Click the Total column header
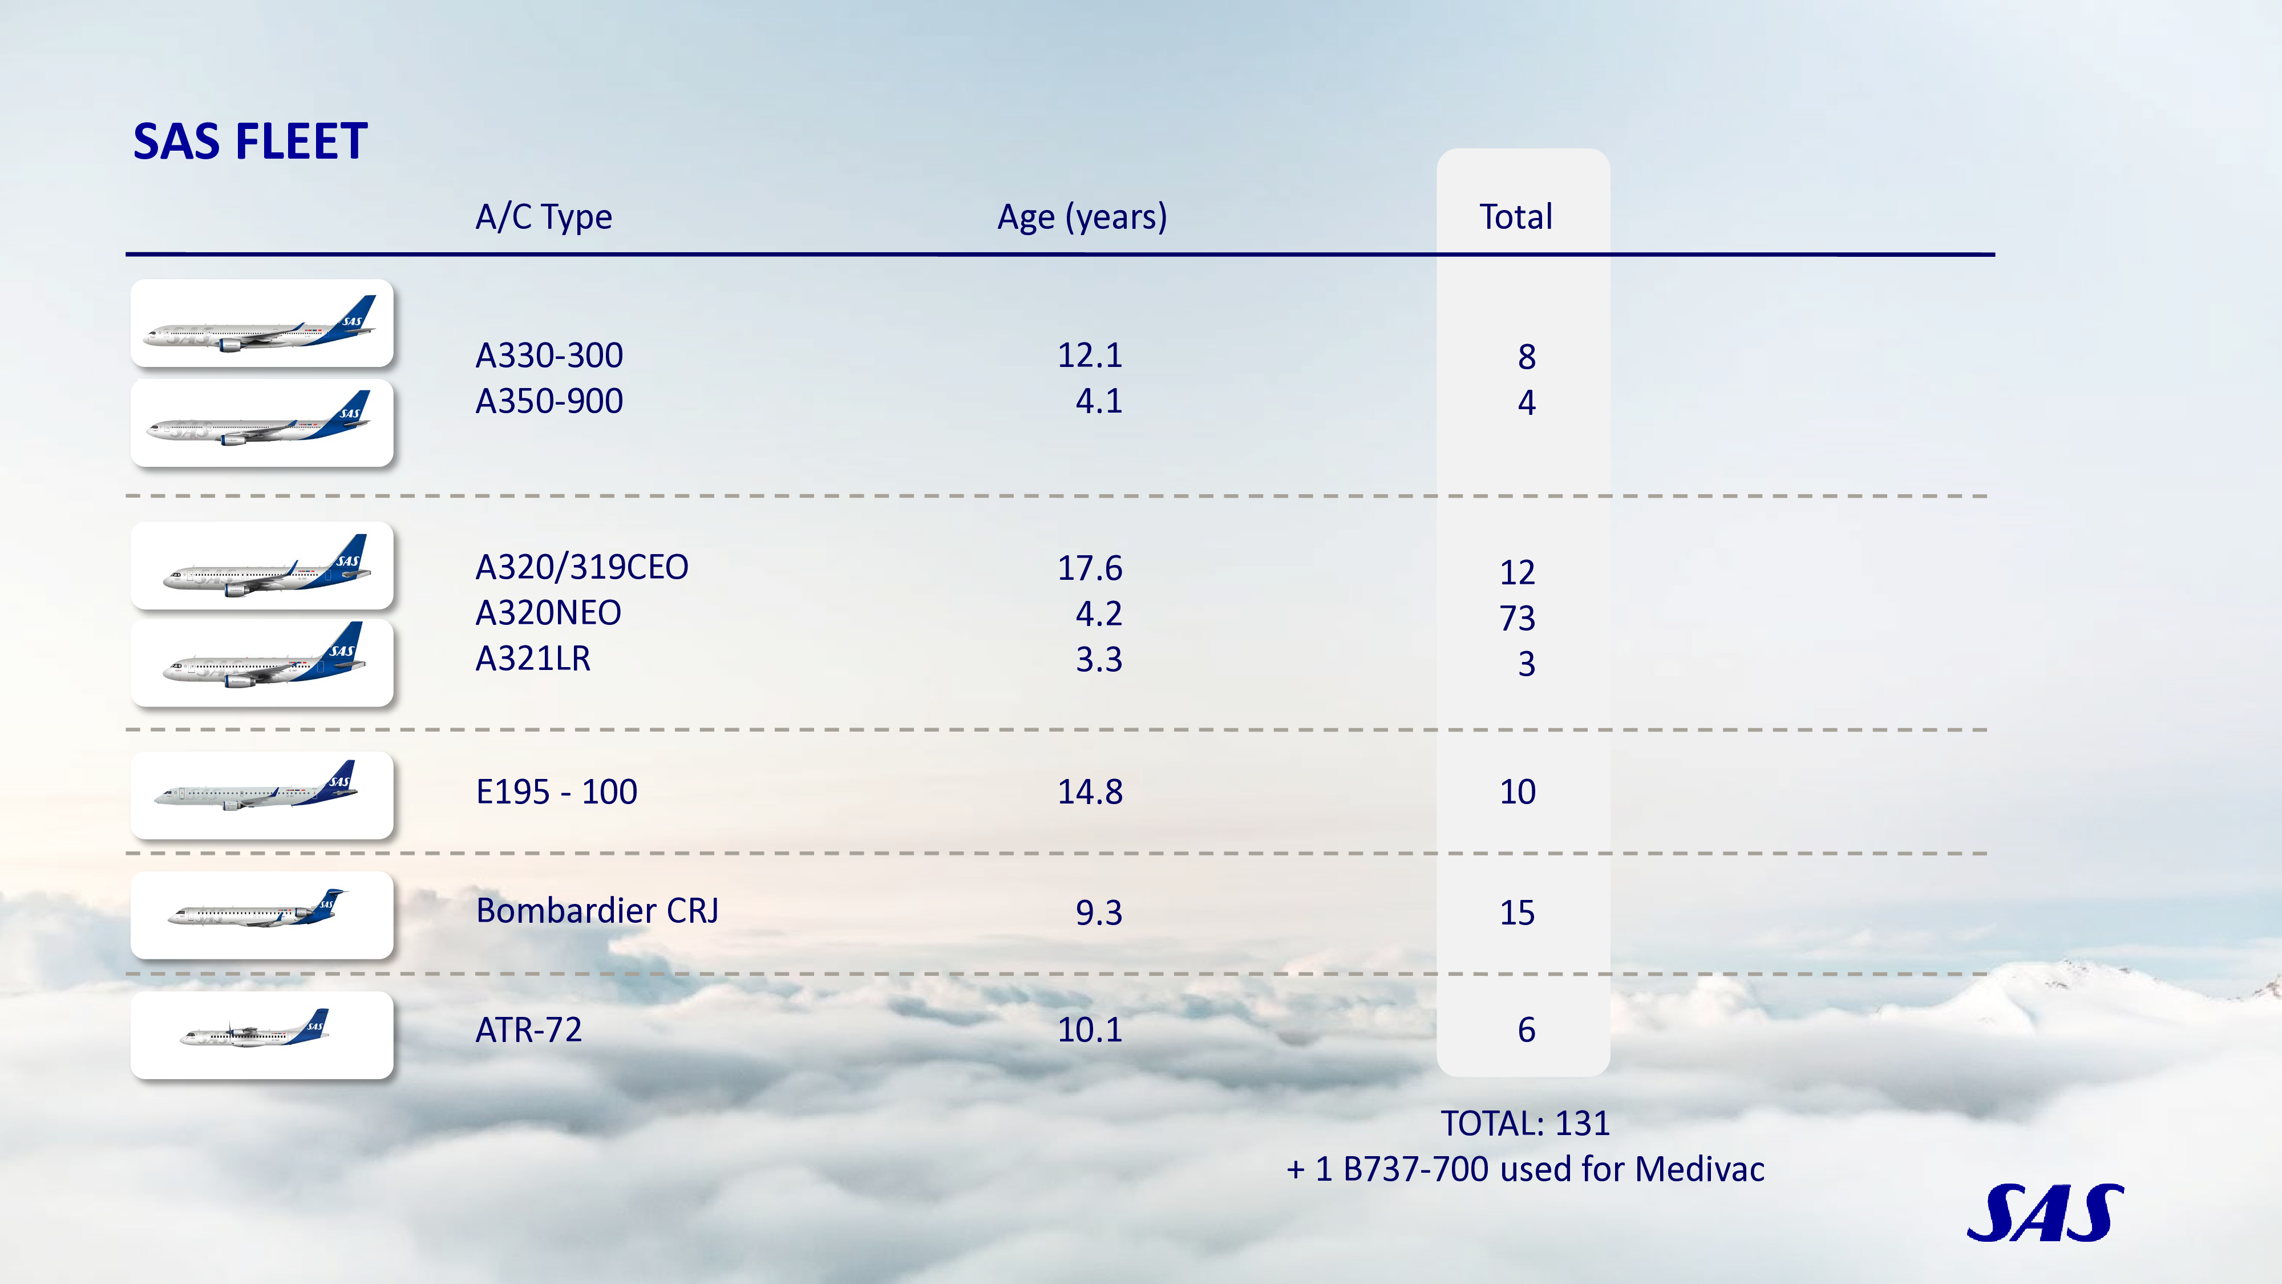2282x1284 pixels. 1516,217
